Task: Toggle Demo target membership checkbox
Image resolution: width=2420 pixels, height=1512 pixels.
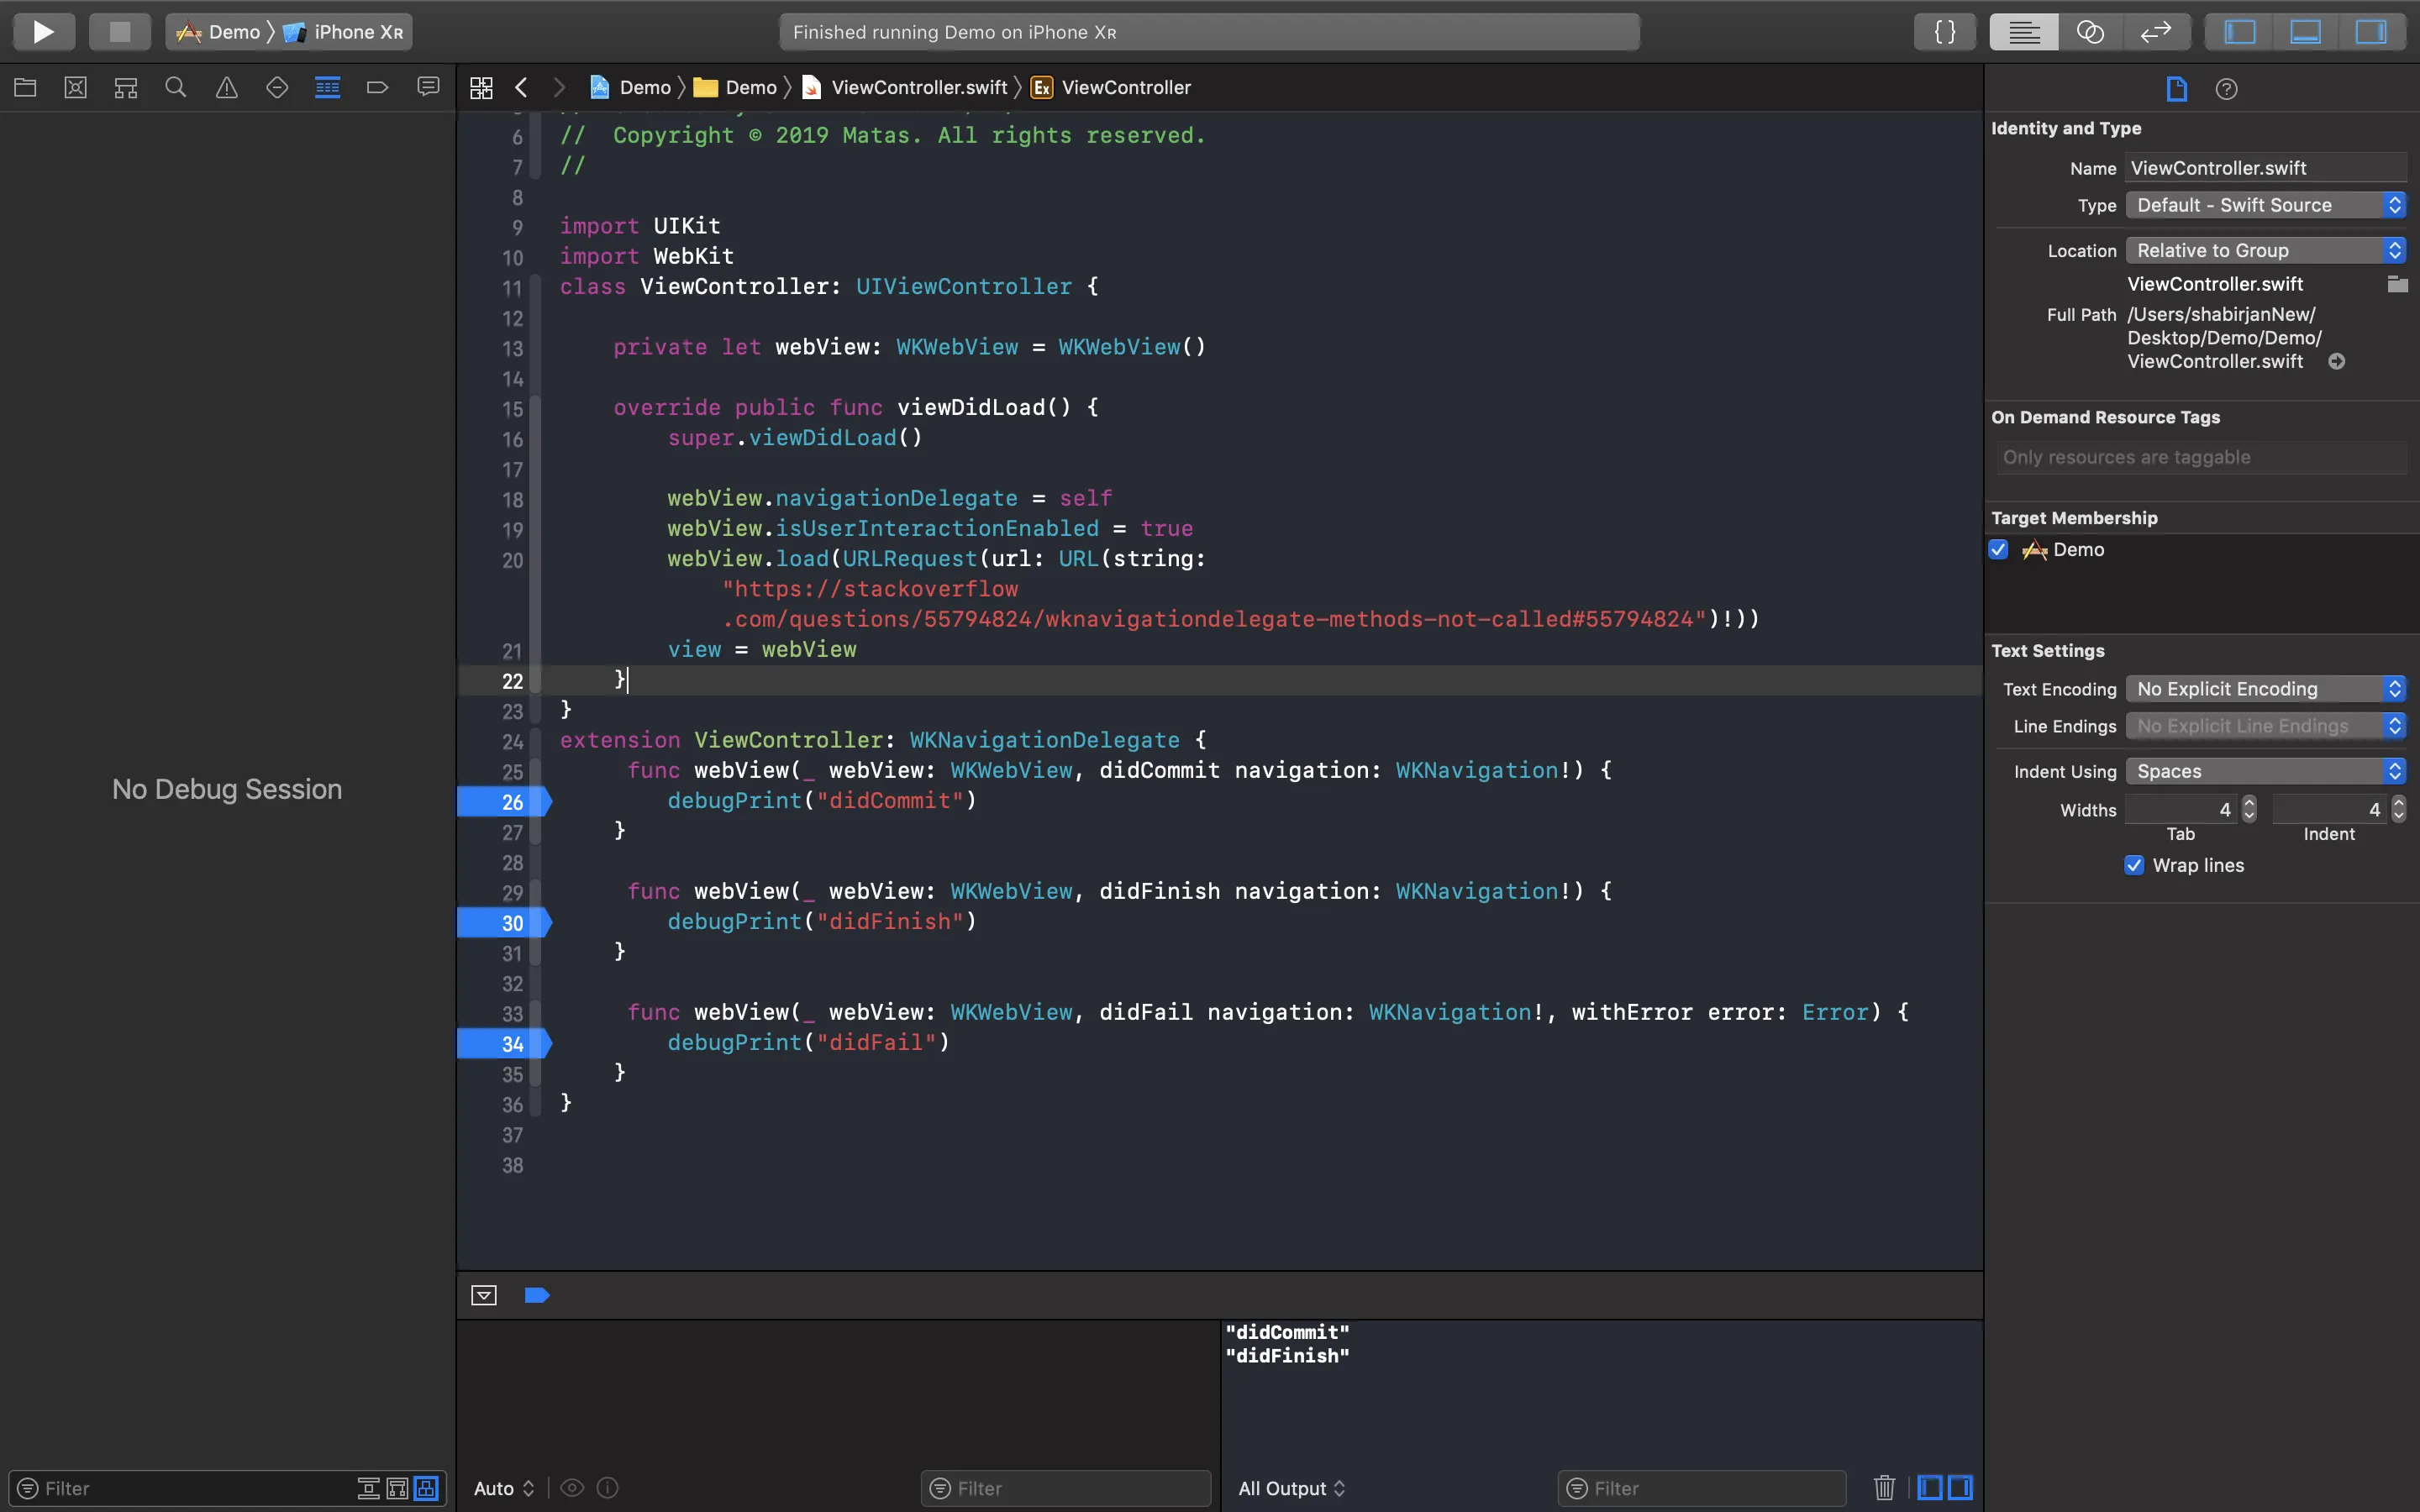Action: click(x=1999, y=549)
